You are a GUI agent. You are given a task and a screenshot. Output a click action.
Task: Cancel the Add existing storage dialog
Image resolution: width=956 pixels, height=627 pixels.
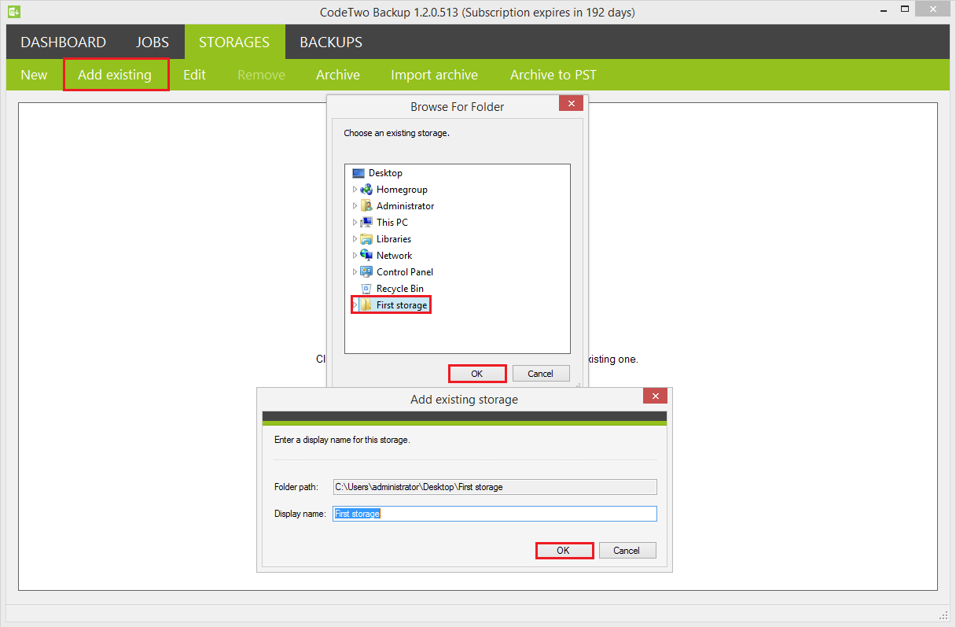click(627, 550)
